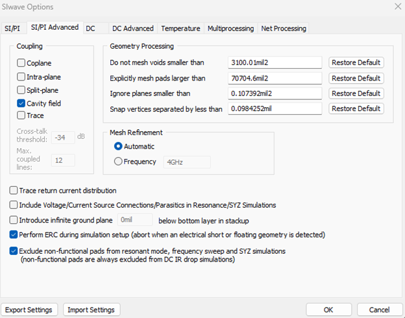Viewport: 405px width, 318px height.
Task: Enable Trace coupling checkbox
Action: pyautogui.click(x=21, y=116)
